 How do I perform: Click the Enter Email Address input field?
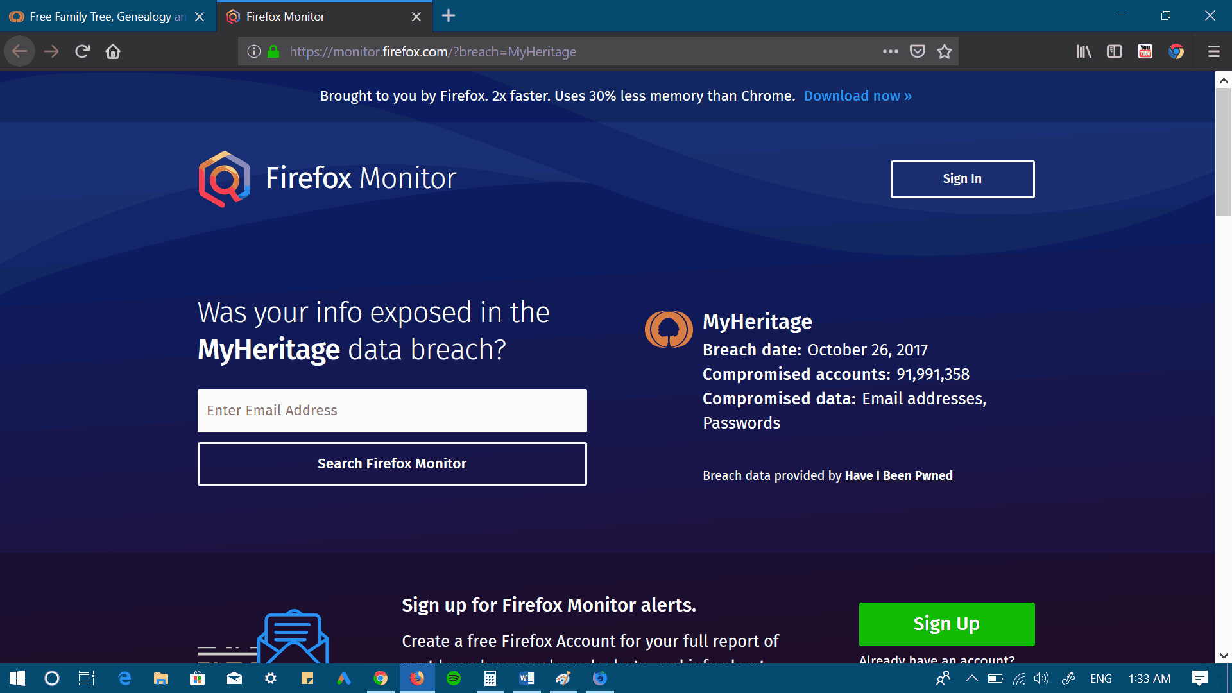(392, 411)
